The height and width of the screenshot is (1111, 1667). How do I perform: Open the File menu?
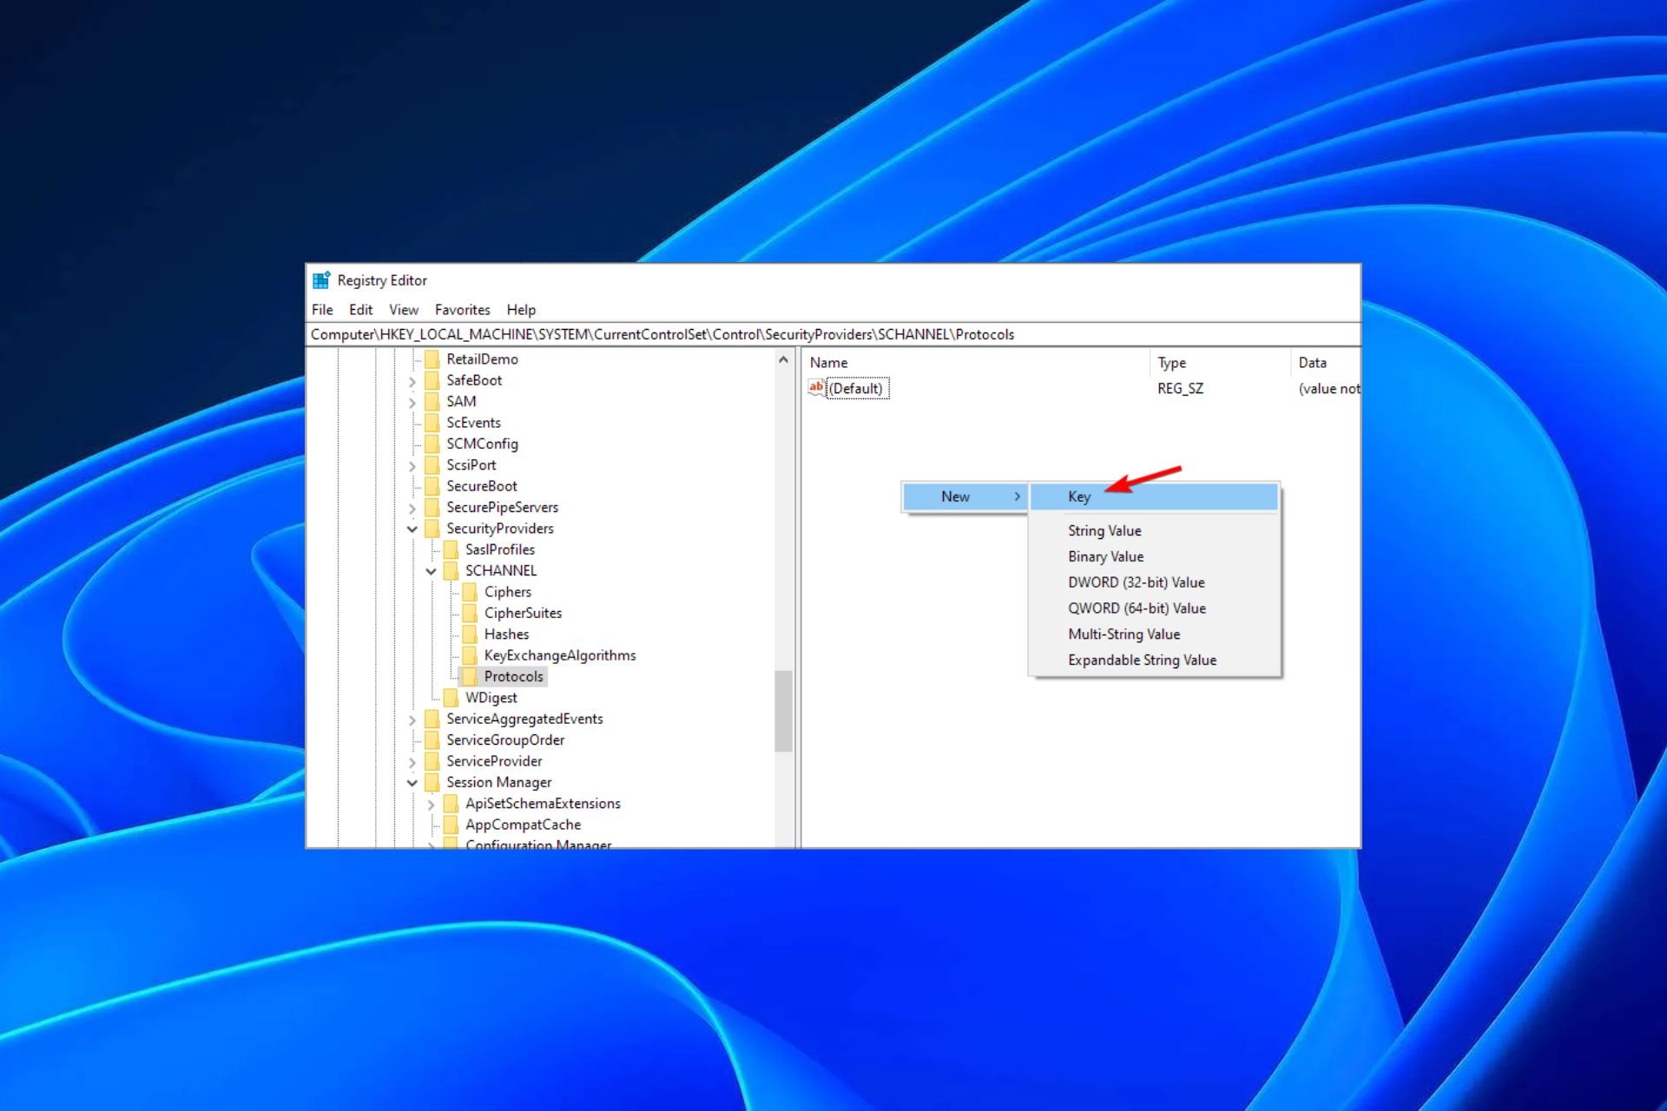(x=322, y=310)
